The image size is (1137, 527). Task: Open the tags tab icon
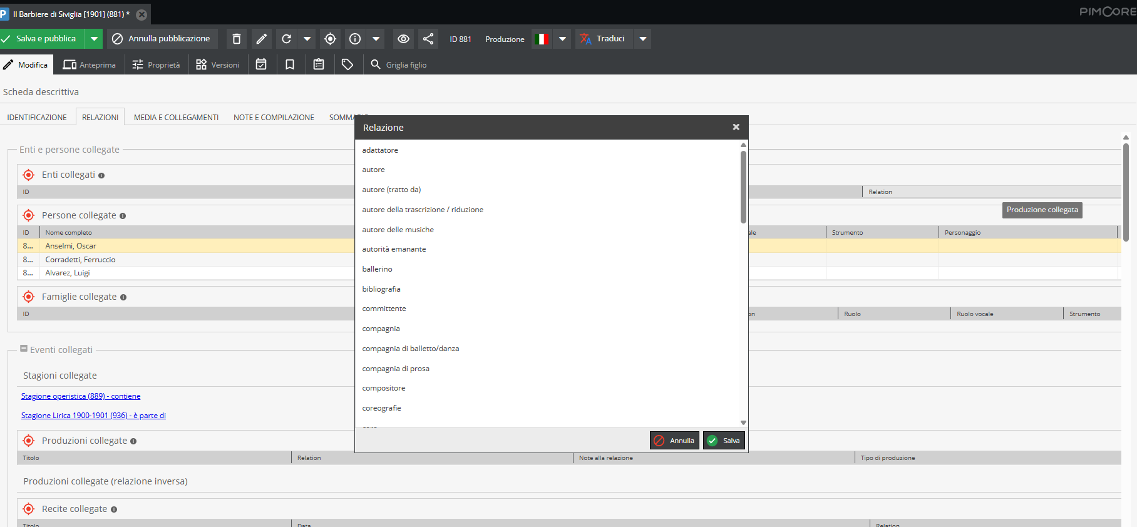coord(347,64)
